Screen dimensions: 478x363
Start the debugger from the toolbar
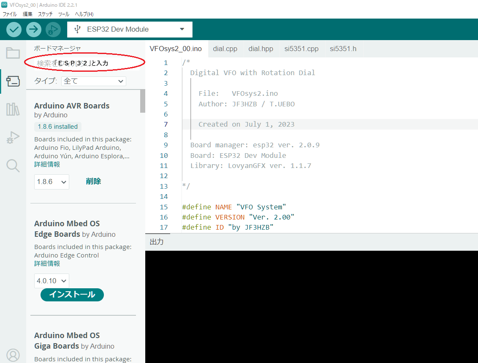(x=53, y=30)
